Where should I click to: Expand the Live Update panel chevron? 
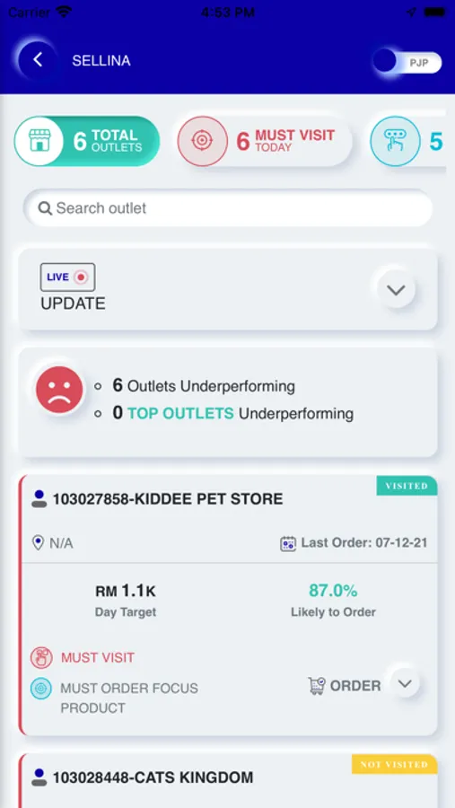(396, 290)
